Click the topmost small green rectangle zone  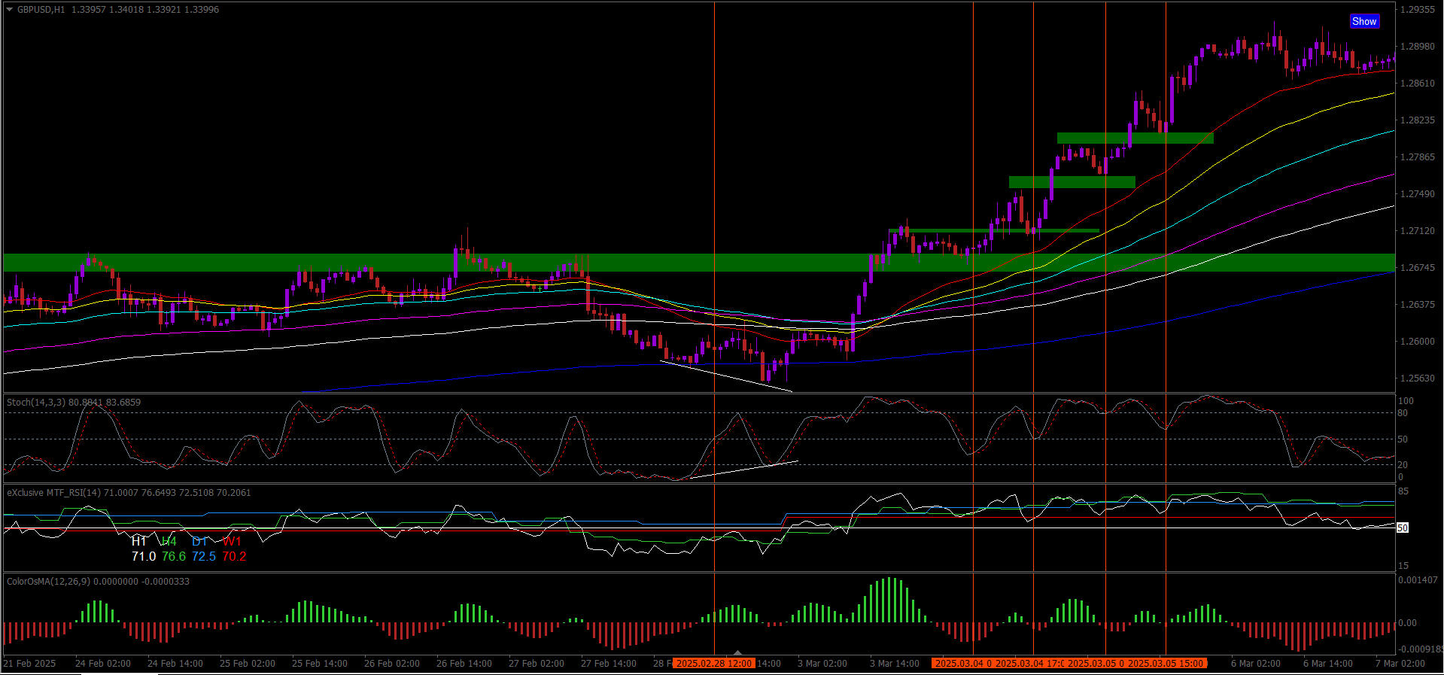tap(1134, 138)
